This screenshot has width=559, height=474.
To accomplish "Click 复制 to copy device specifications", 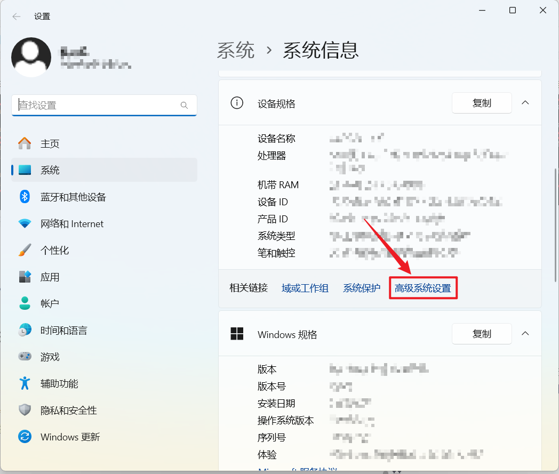I will pyautogui.click(x=481, y=103).
